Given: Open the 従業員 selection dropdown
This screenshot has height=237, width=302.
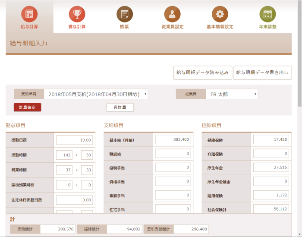Looking at the screenshot, I should (x=232, y=94).
